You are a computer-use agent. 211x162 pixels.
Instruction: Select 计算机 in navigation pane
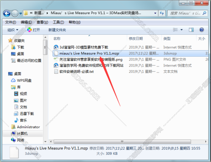pos(22,133)
